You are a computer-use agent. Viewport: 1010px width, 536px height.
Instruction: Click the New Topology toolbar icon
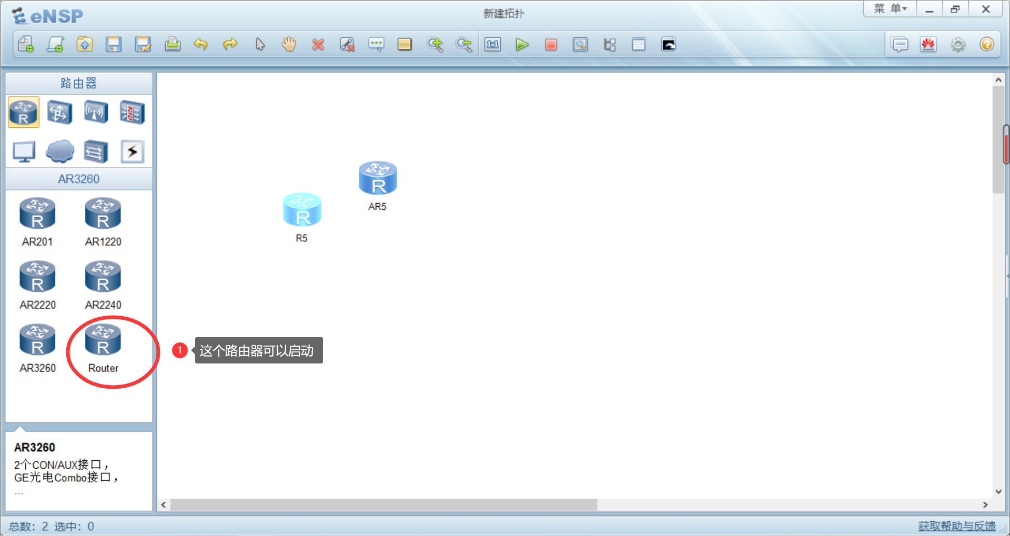26,44
